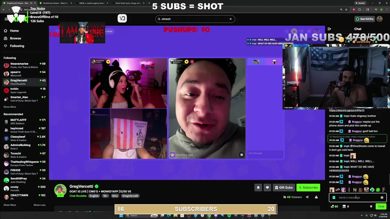Switch to Kelvin Krash Lyrics tab
This screenshot has width=390, height=219.
(128, 3)
